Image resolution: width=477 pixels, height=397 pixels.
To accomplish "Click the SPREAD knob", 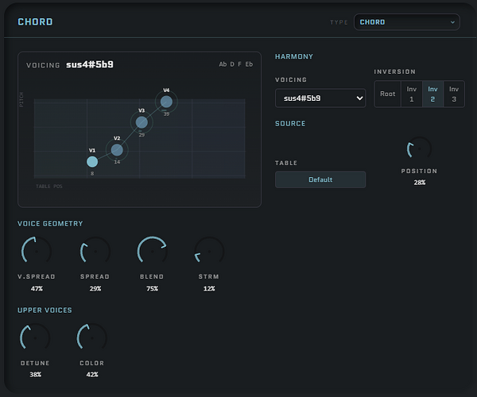I will point(95,251).
